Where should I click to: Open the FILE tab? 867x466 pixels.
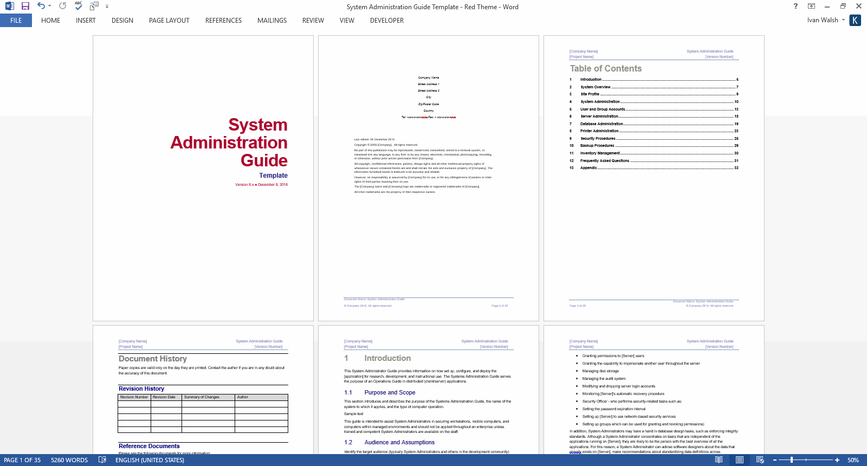click(16, 21)
